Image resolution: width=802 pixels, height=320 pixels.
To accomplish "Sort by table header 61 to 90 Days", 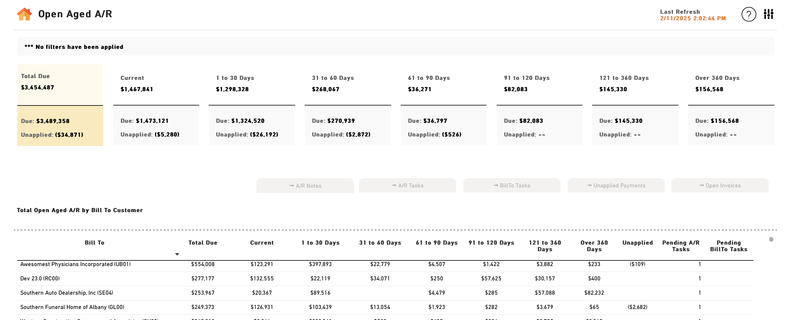I will (x=436, y=243).
